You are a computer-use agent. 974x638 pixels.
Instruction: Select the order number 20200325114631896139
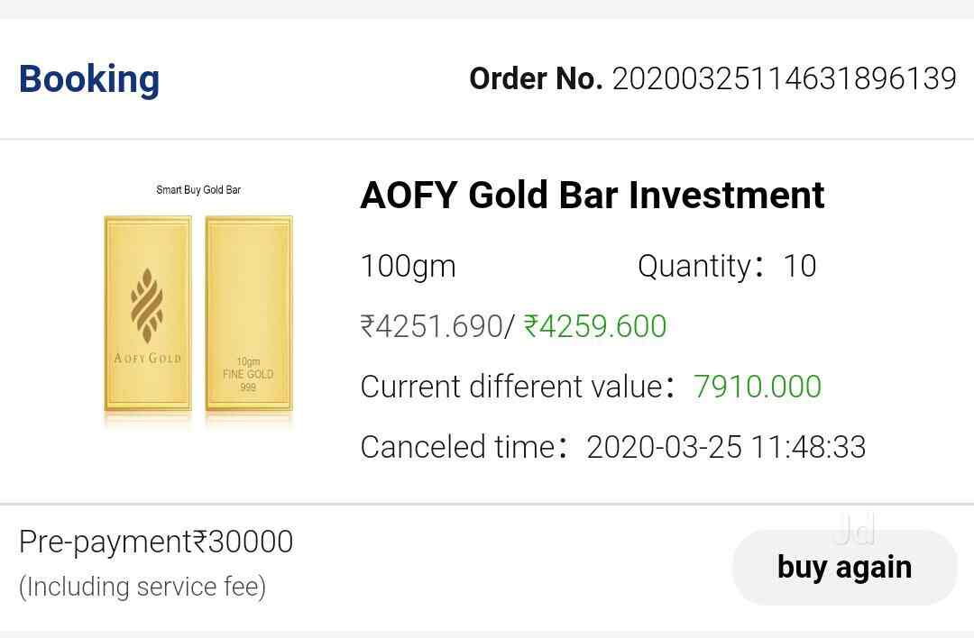[x=784, y=79]
